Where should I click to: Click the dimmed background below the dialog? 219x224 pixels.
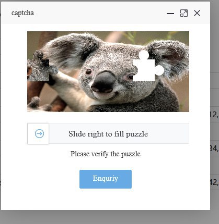click(109, 217)
